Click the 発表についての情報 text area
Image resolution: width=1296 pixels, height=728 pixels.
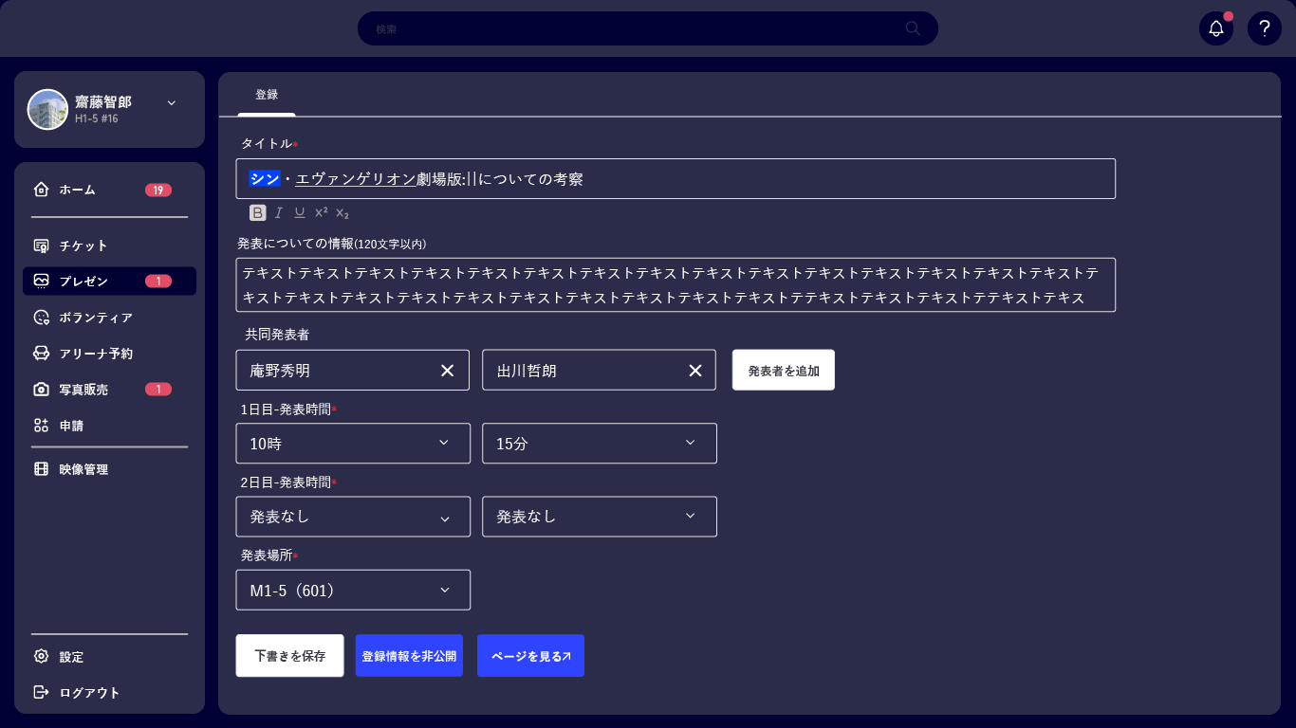point(676,284)
